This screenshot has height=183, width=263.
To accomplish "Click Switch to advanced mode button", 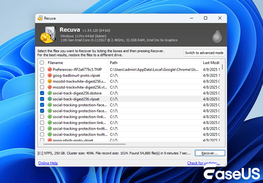I will click(x=204, y=53).
